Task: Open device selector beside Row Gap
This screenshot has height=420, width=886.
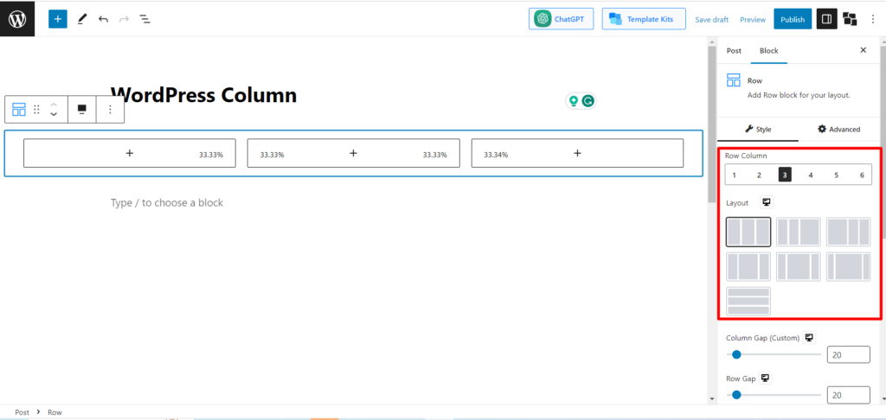Action: click(x=767, y=379)
